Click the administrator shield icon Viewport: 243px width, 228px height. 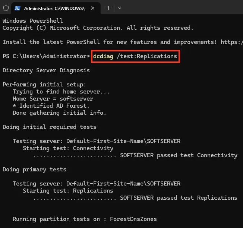coord(6,8)
